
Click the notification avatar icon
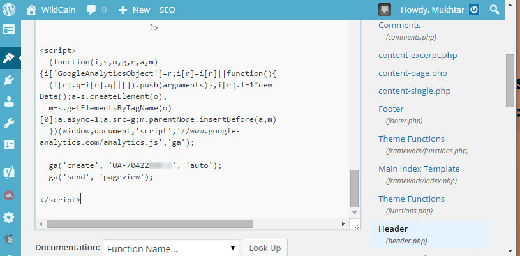coord(385,10)
